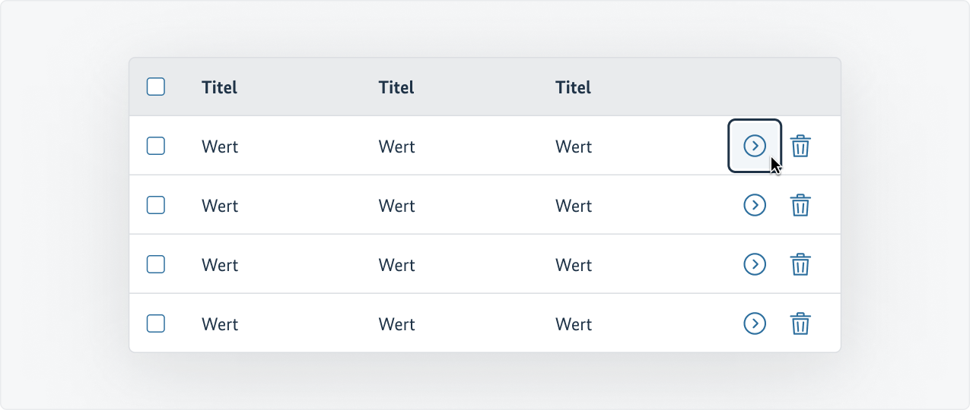970x410 pixels.
Task: Delete third row with the trash icon
Action: [x=800, y=264]
